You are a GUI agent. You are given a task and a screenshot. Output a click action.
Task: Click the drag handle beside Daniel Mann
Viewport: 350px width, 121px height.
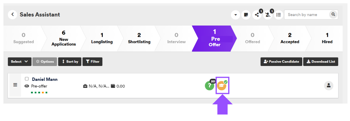[x=15, y=85]
